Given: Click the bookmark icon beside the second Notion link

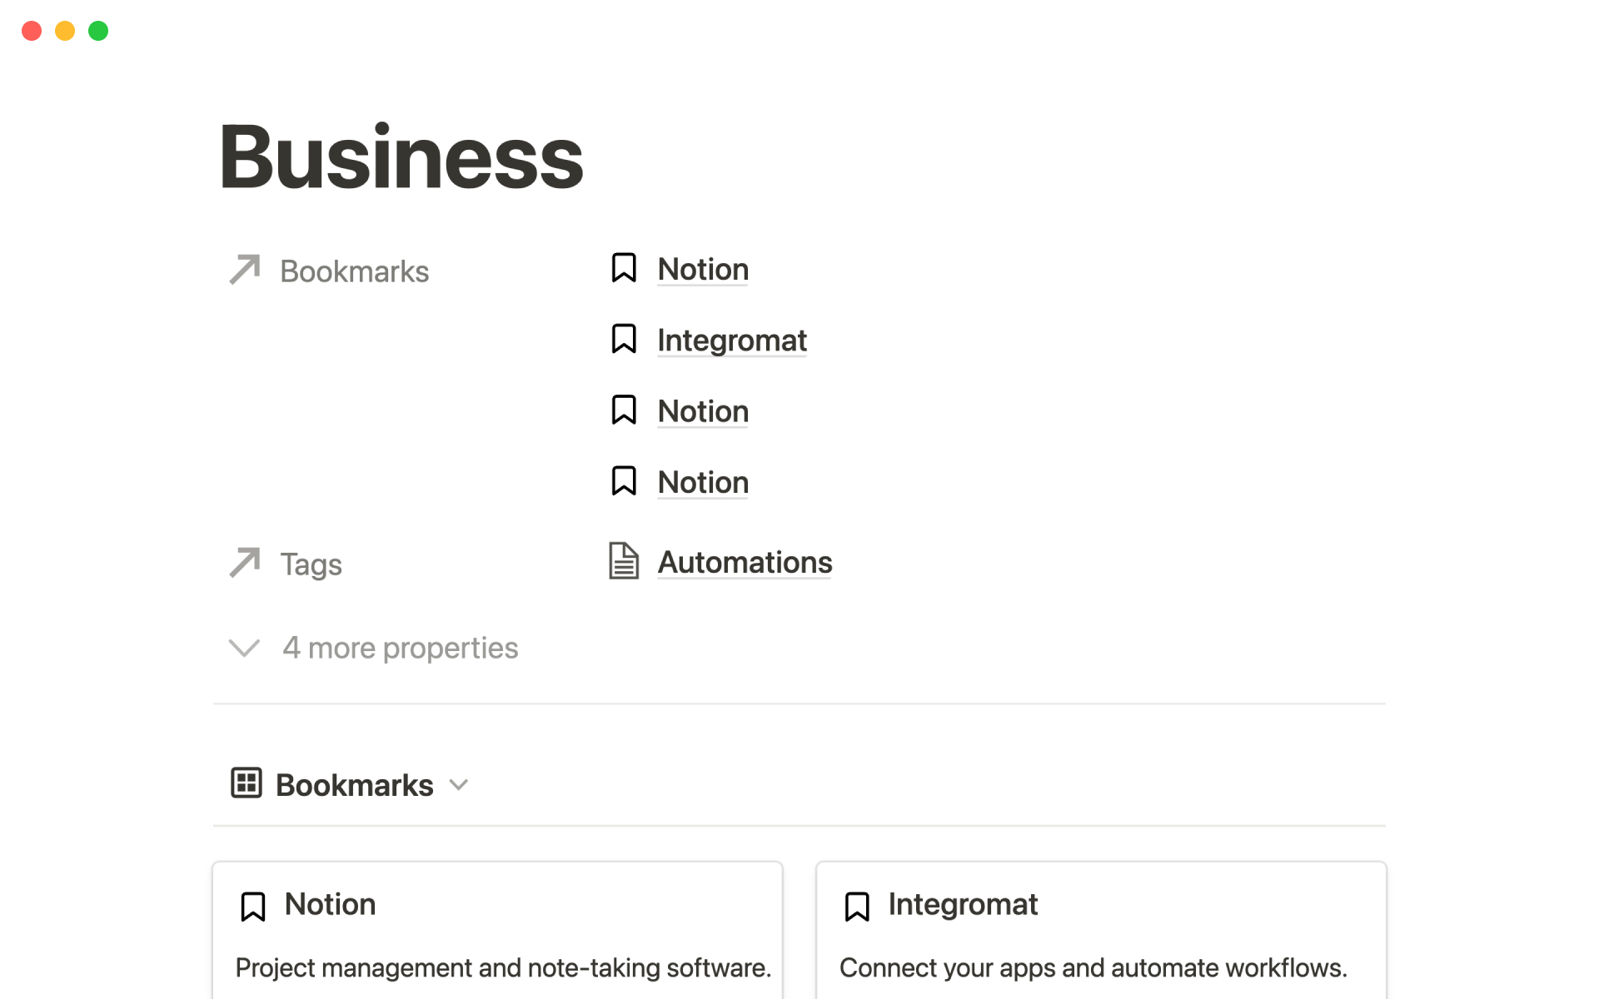Looking at the screenshot, I should (623, 410).
